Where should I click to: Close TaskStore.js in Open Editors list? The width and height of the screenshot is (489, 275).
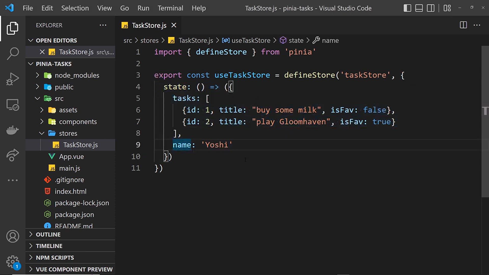click(x=42, y=52)
